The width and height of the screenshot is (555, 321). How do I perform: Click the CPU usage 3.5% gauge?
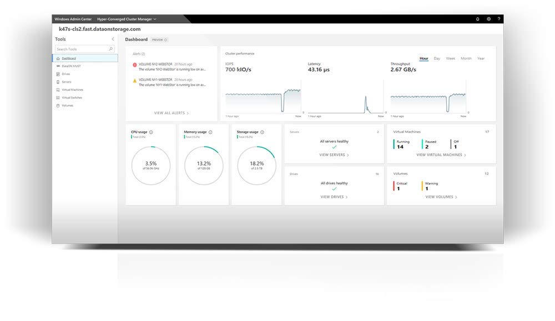[151, 165]
